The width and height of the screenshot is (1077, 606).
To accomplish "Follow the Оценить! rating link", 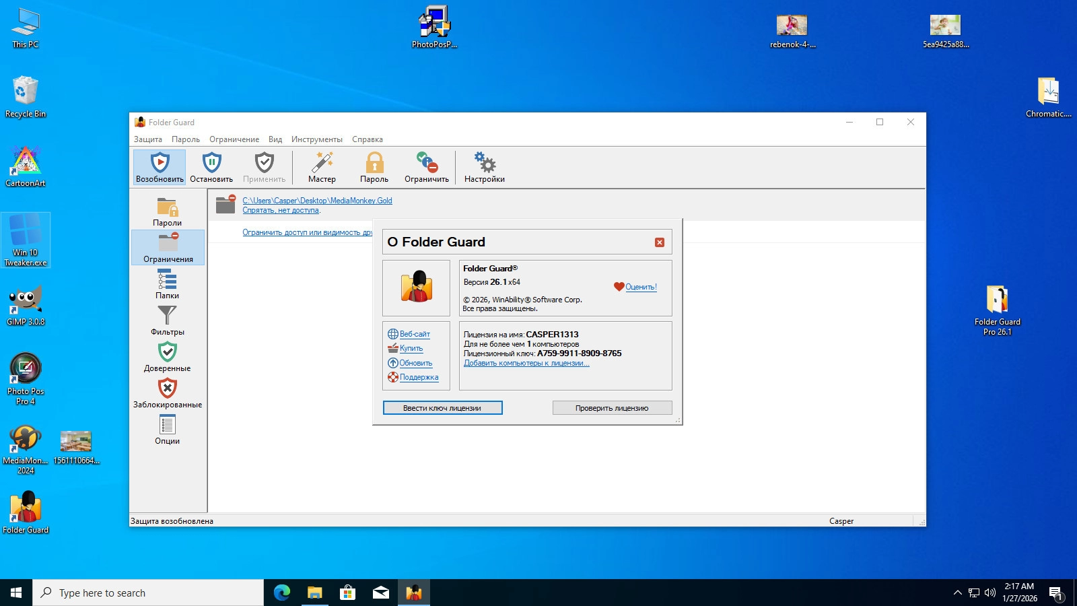I will (x=640, y=287).
